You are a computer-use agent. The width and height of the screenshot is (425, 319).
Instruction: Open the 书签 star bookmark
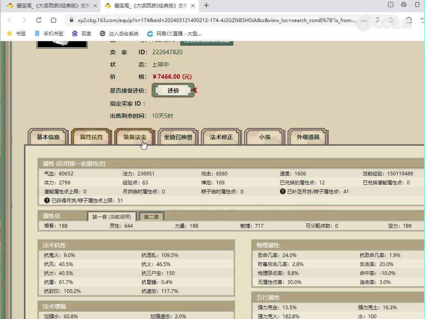click(16, 33)
